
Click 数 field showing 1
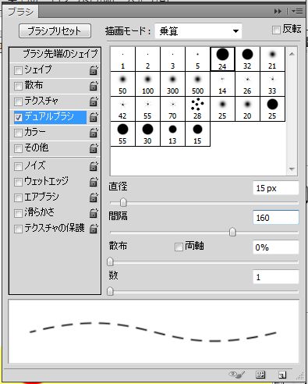tap(276, 277)
